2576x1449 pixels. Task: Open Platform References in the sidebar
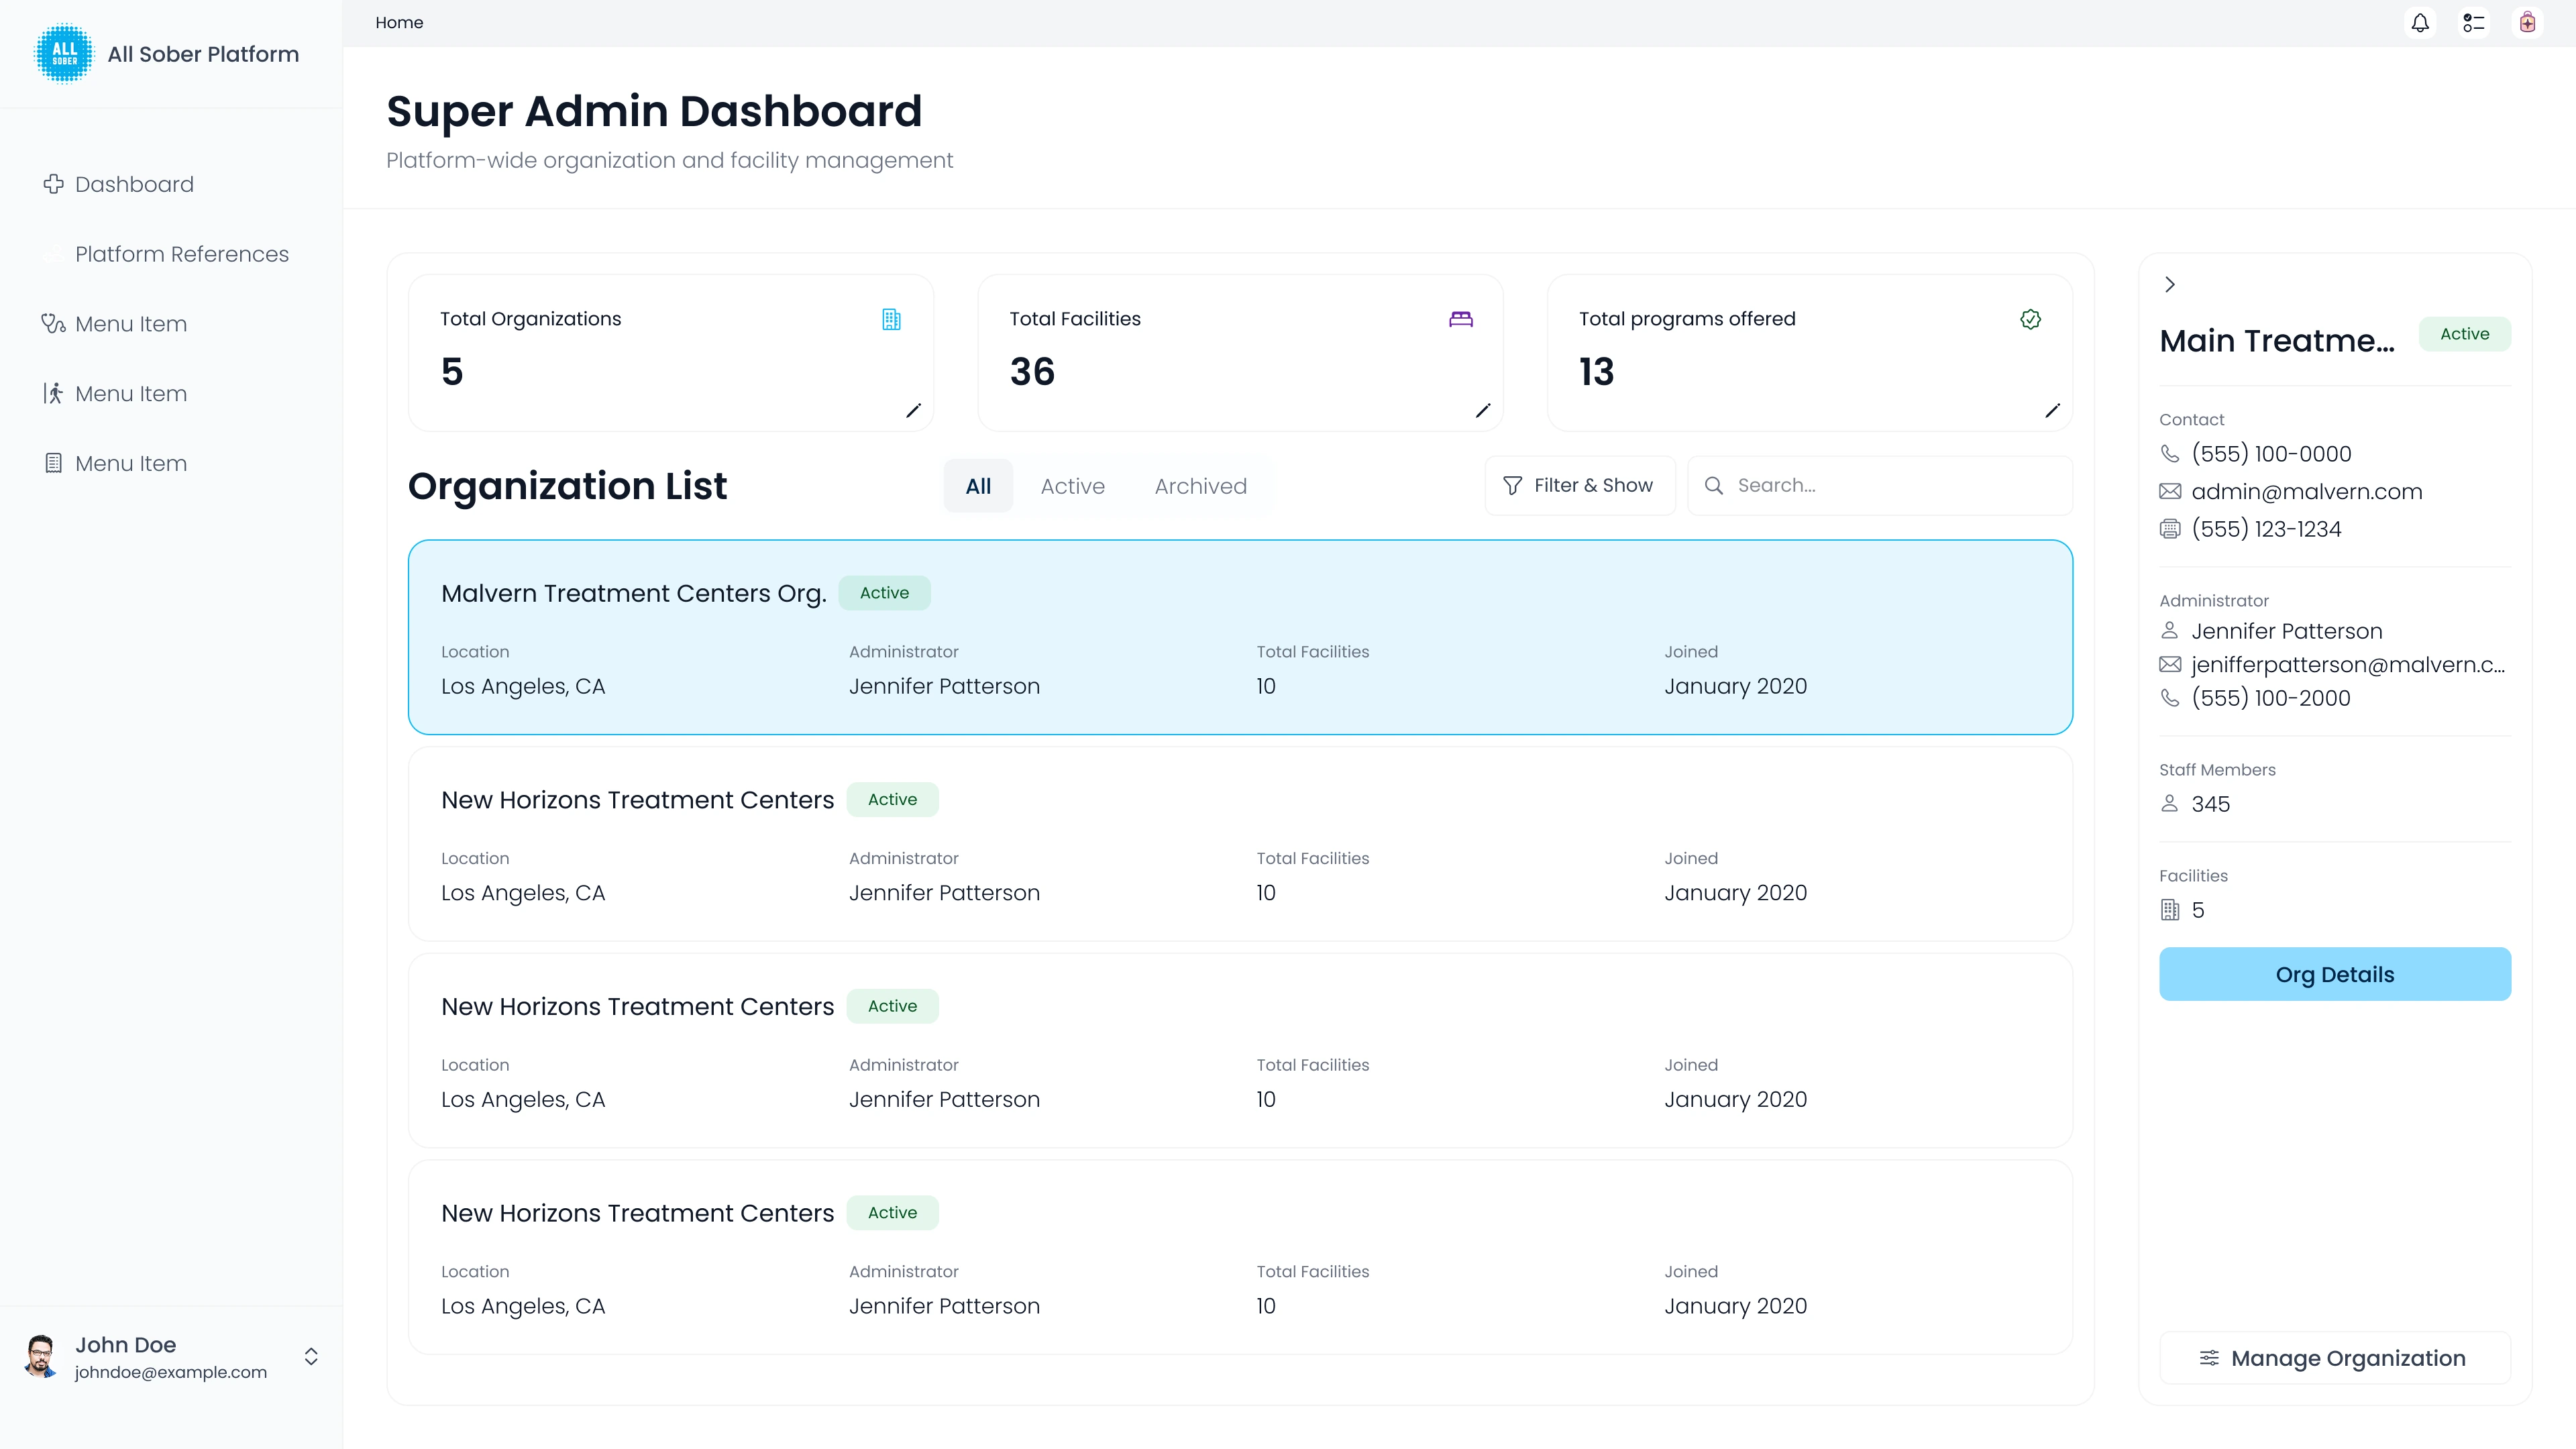pos(181,254)
